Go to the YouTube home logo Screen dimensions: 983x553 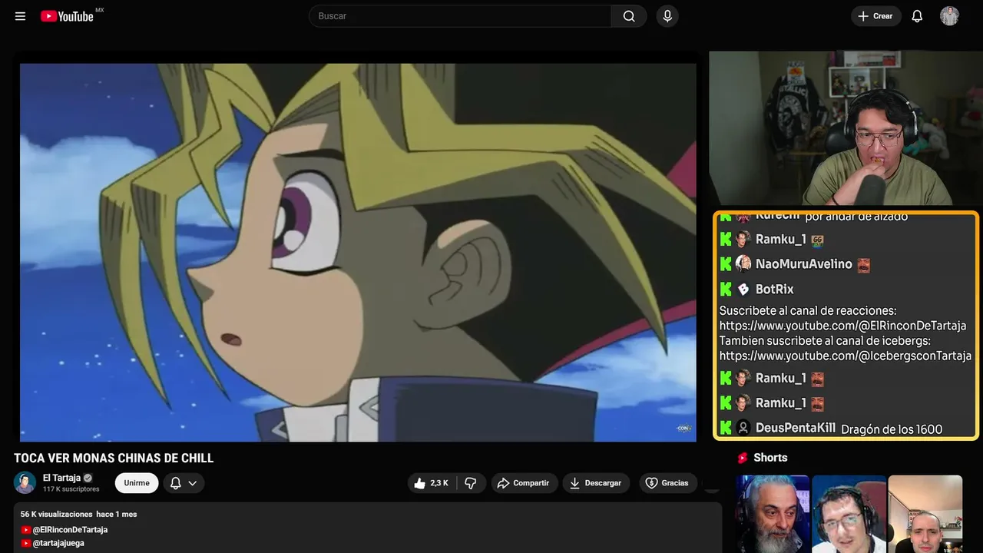68,16
